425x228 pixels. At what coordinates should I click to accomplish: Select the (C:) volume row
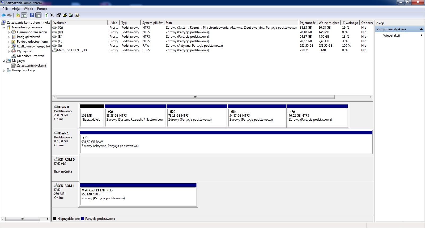[x=212, y=28]
